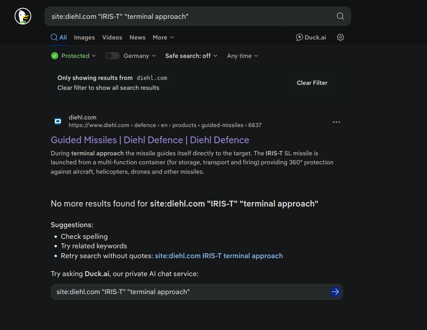Click the green Protected checkmark icon
The height and width of the screenshot is (330, 427).
tap(55, 56)
